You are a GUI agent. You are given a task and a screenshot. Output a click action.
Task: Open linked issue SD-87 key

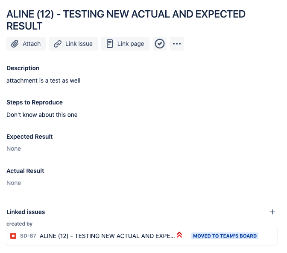pos(28,236)
